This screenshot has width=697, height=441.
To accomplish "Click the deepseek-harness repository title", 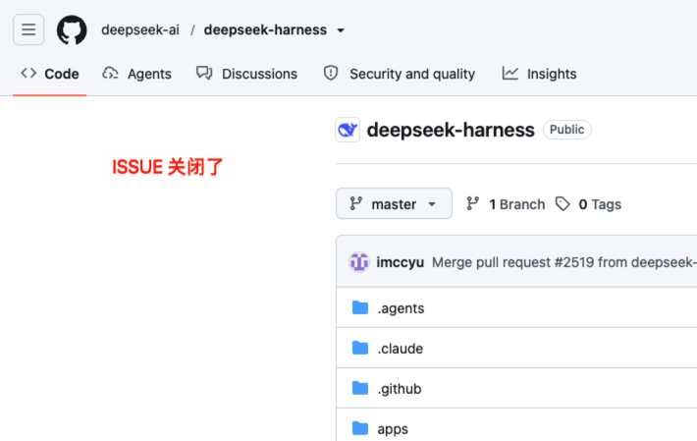I will (451, 130).
